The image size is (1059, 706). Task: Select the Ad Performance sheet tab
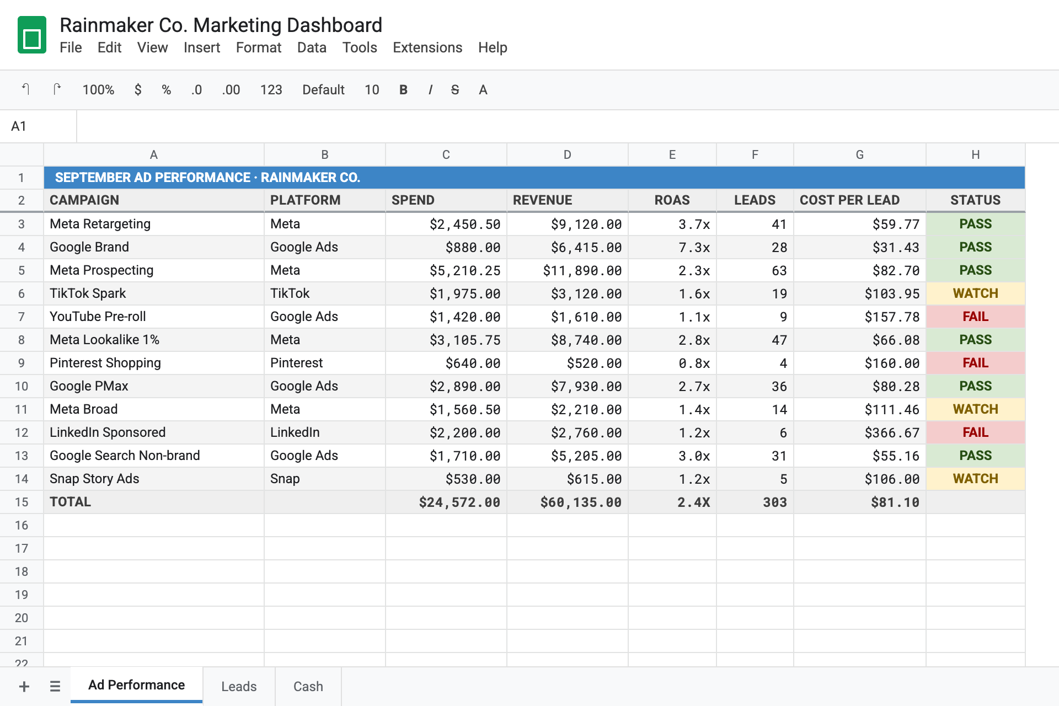[136, 685]
